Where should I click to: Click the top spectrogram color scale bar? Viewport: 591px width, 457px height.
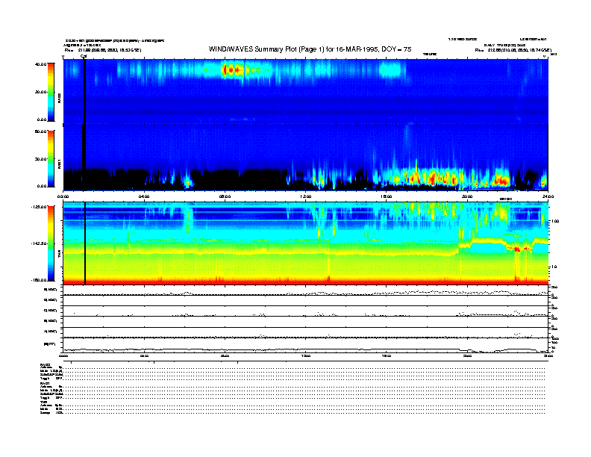pos(51,92)
